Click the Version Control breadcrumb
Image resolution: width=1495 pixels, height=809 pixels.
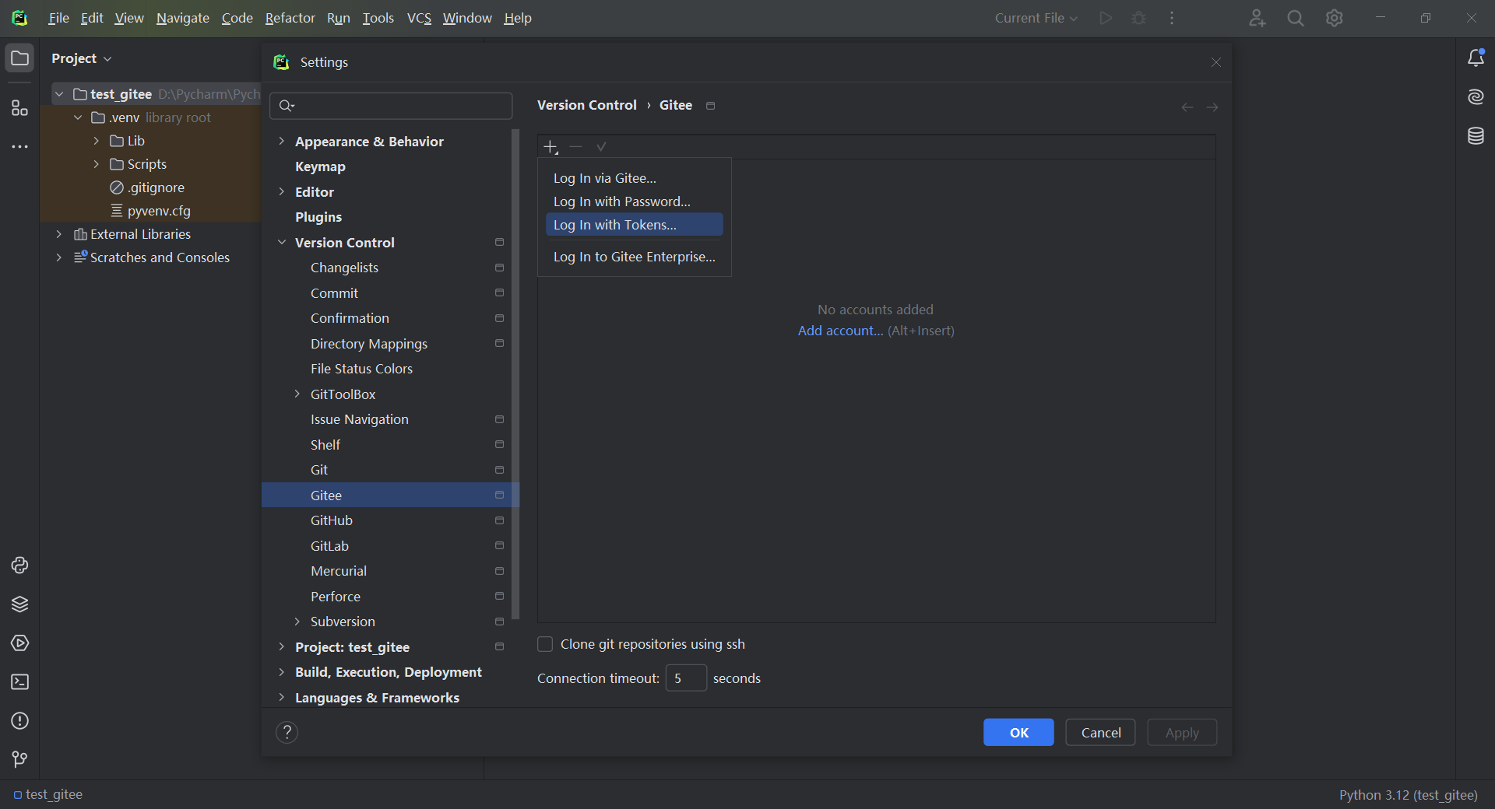pos(586,105)
